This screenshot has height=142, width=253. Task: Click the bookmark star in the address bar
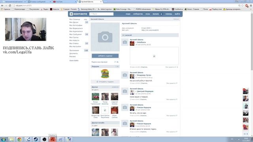click(x=242, y=6)
